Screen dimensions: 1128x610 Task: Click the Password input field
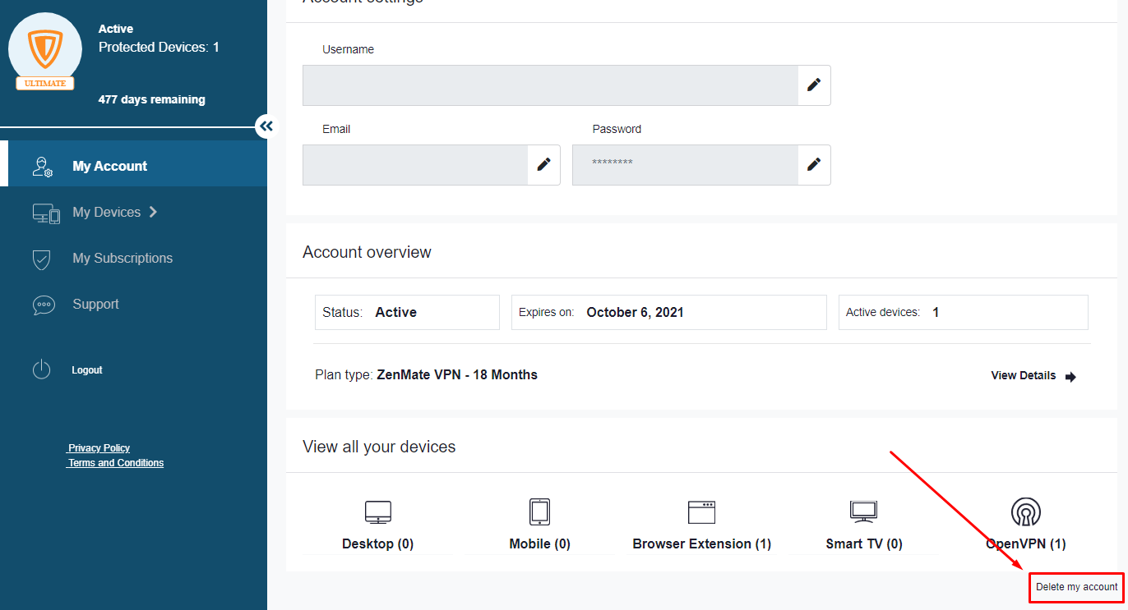685,165
